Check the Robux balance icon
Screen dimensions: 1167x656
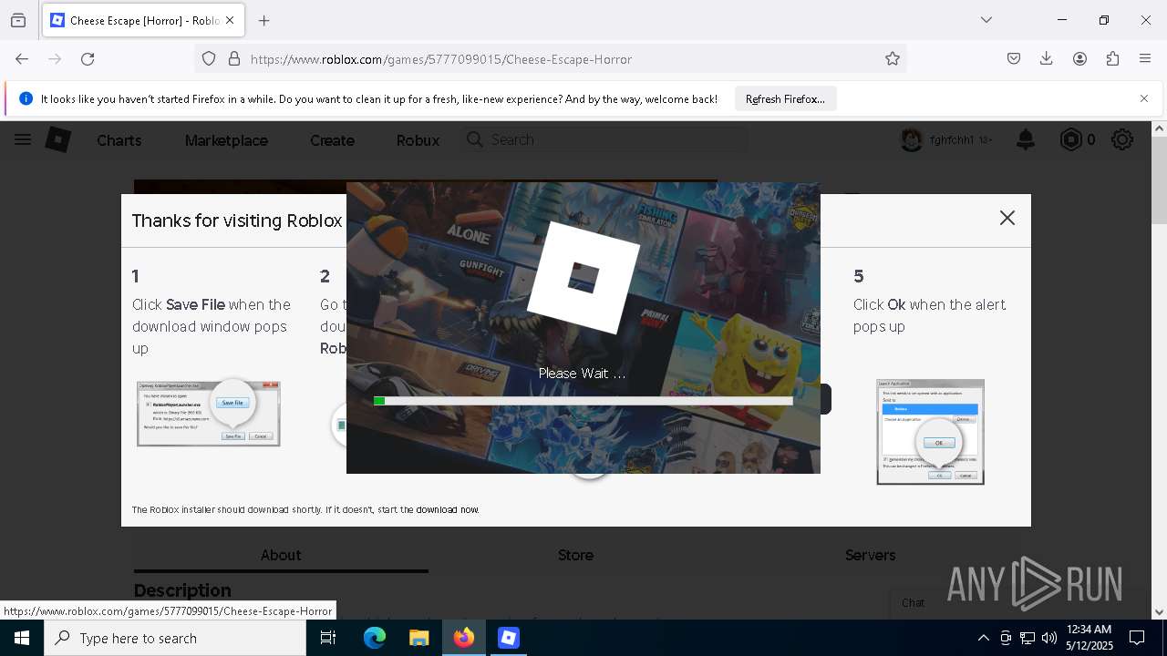click(x=1070, y=139)
